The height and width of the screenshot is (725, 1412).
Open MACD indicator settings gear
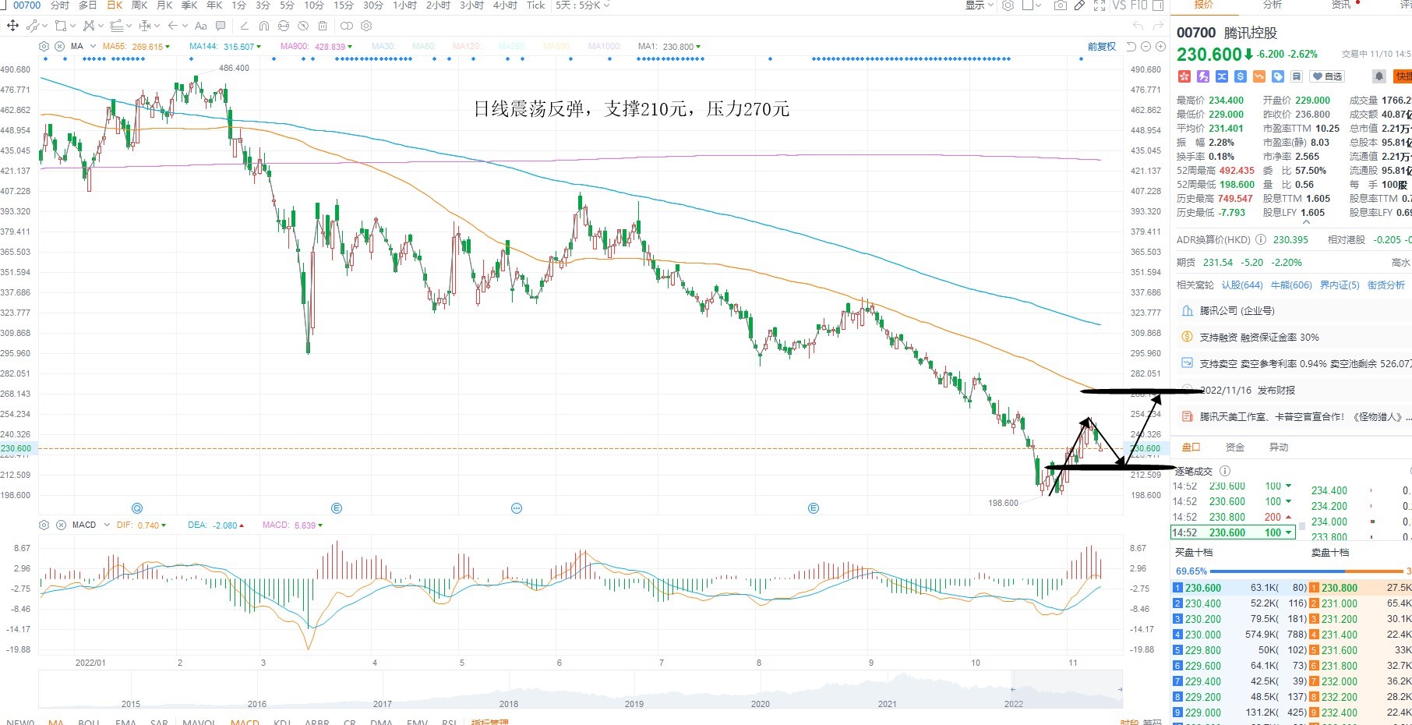[44, 525]
